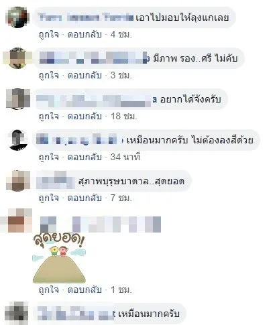The image size is (277, 325).
Task: Reply to the เหมือนมากครับ ไม่ต้องลงสีด้วย comment
Action: tap(85, 157)
